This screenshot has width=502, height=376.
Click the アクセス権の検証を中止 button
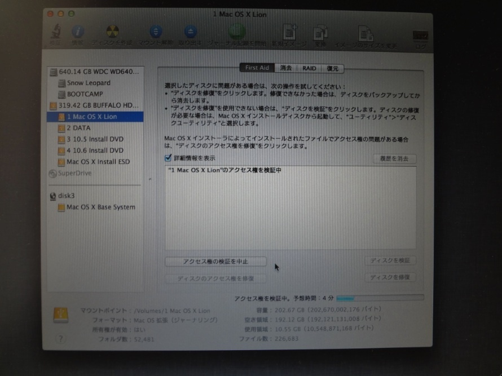[x=215, y=262]
